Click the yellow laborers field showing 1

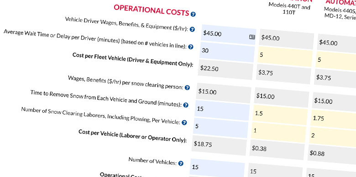pos(278,132)
